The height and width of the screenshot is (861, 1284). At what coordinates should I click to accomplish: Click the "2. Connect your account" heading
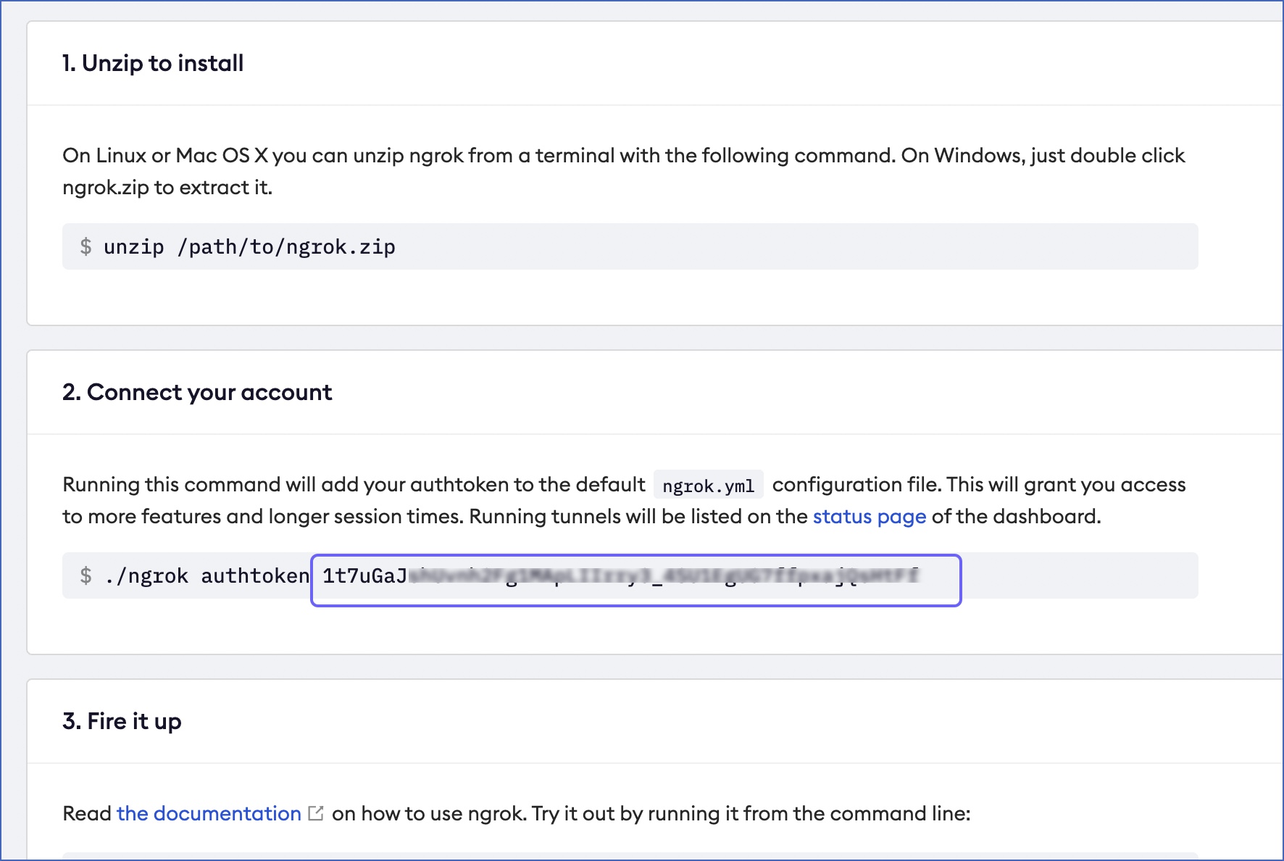(x=197, y=392)
